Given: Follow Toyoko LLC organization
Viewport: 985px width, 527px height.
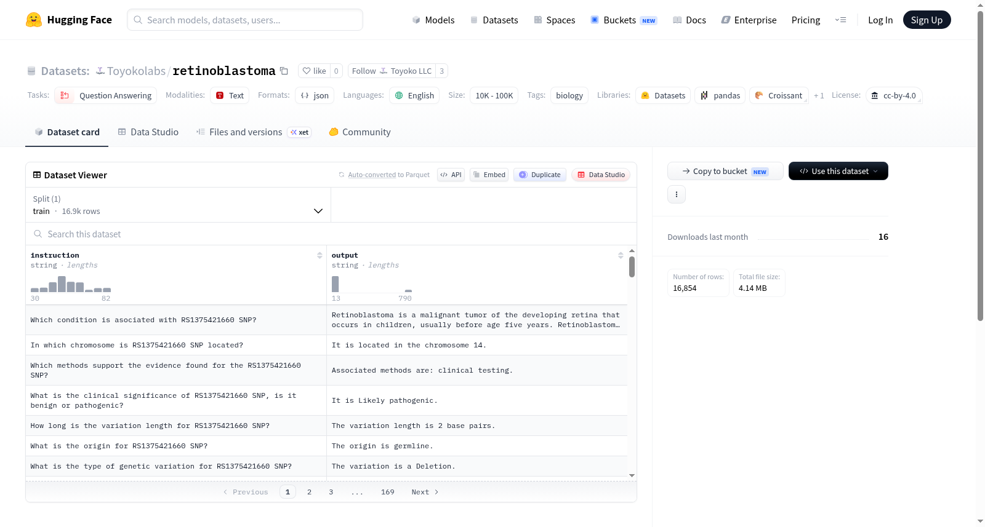Looking at the screenshot, I should pyautogui.click(x=392, y=71).
